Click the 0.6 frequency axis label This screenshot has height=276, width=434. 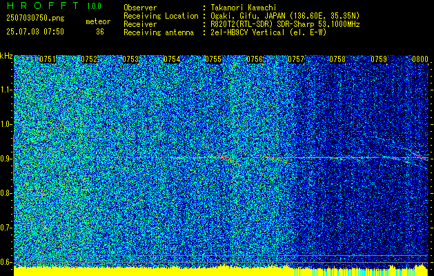[x=6, y=262]
